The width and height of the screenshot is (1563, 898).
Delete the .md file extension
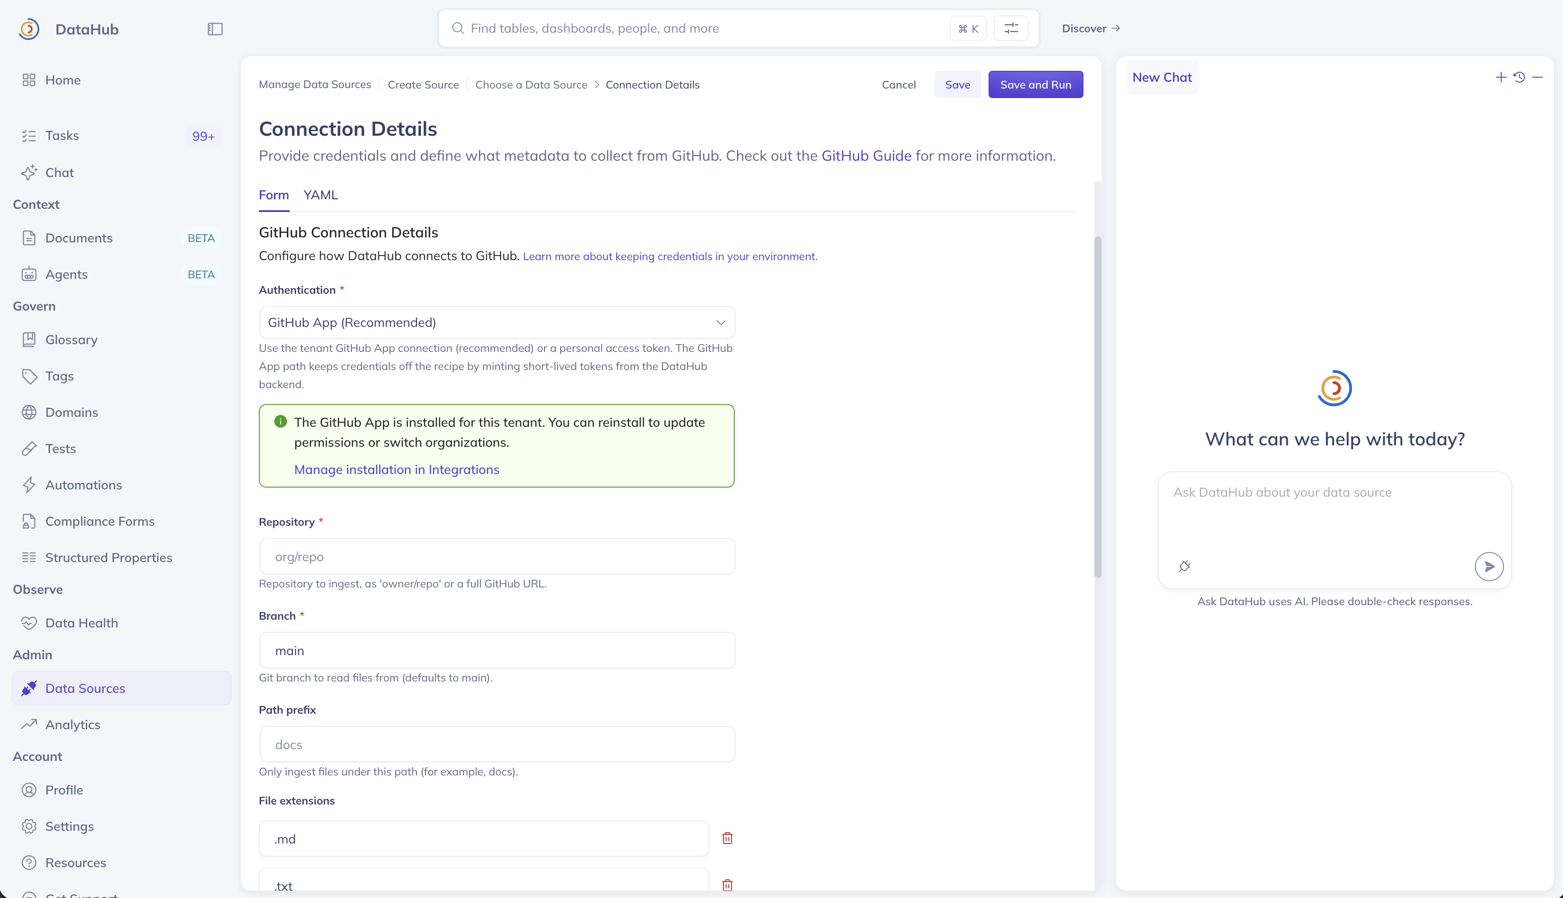click(x=728, y=838)
